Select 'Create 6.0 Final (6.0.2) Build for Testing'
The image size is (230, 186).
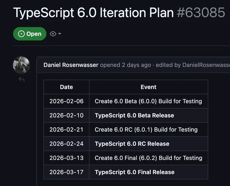click(x=148, y=158)
